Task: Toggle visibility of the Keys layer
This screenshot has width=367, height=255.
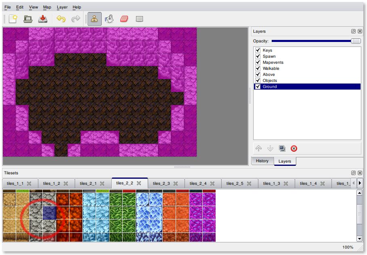Action: [258, 50]
